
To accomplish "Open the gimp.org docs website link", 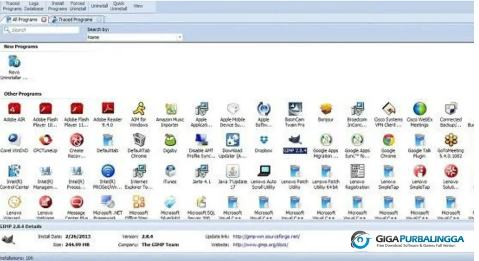I will (261, 245).
